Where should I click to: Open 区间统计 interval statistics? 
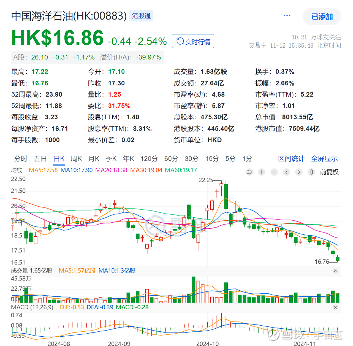pos(291,159)
